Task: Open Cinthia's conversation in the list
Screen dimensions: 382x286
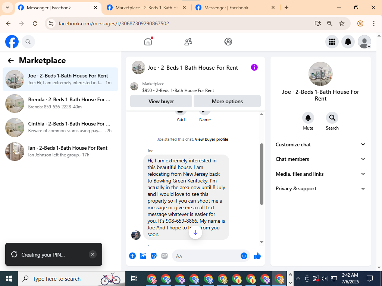Action: tap(60, 127)
